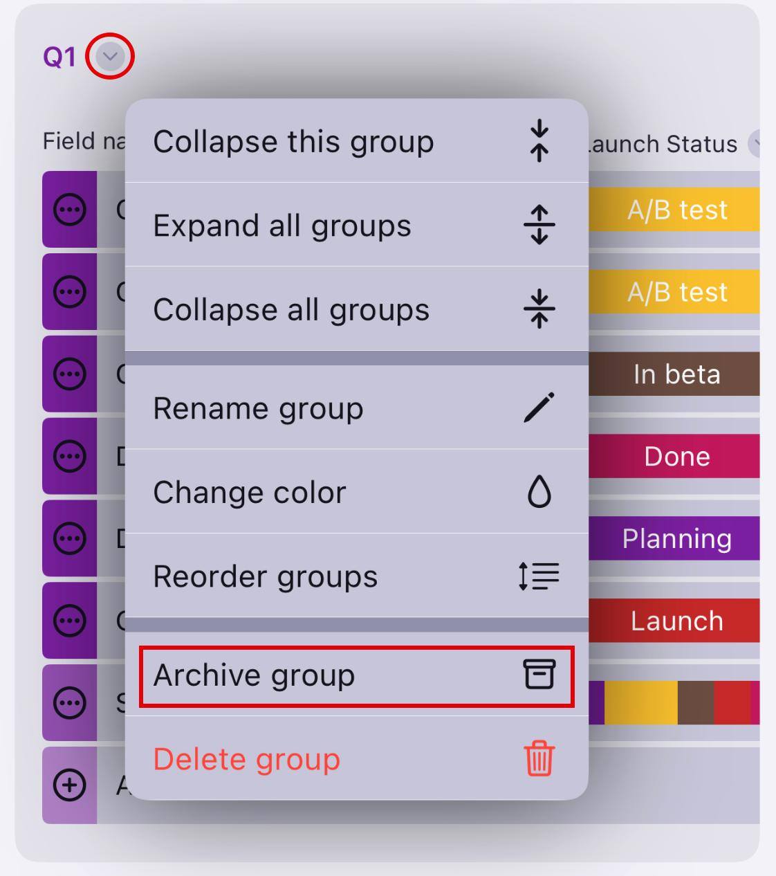Click the Reorder groups list icon
This screenshot has width=776, height=876.
coord(539,576)
